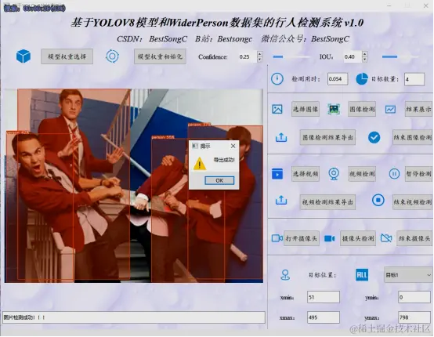Image resolution: width=434 pixels, height=337 pixels.
Task: Click dialog message 导出成功!
Action: point(224,160)
